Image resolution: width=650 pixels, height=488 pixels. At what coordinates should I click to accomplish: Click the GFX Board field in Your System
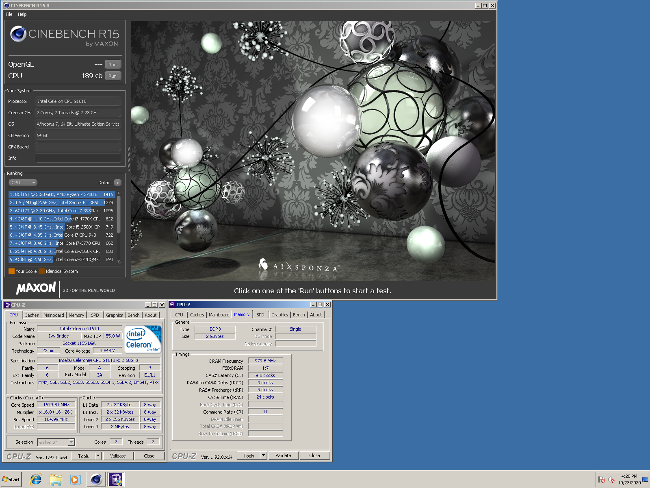click(x=78, y=147)
